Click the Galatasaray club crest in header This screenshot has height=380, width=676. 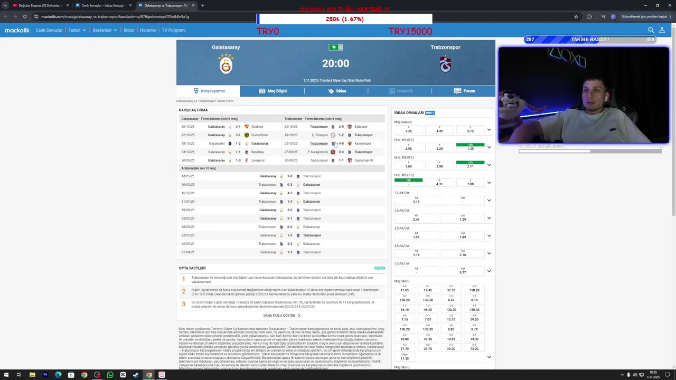click(x=226, y=64)
